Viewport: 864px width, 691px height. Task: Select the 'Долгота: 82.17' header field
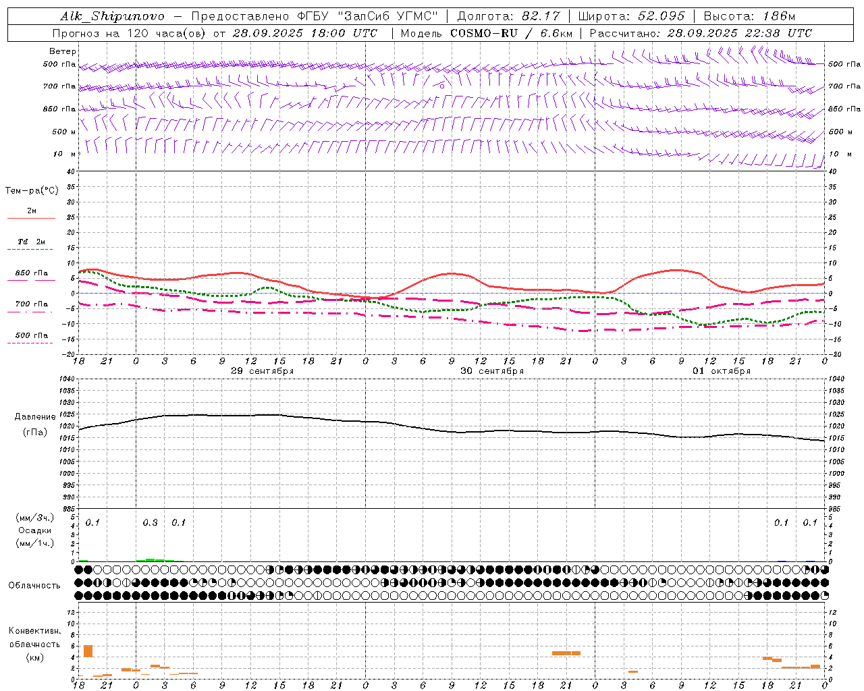point(508,16)
